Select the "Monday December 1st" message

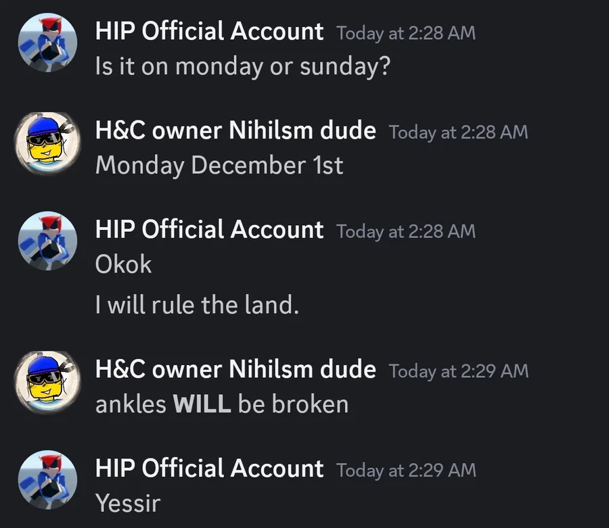click(x=219, y=166)
